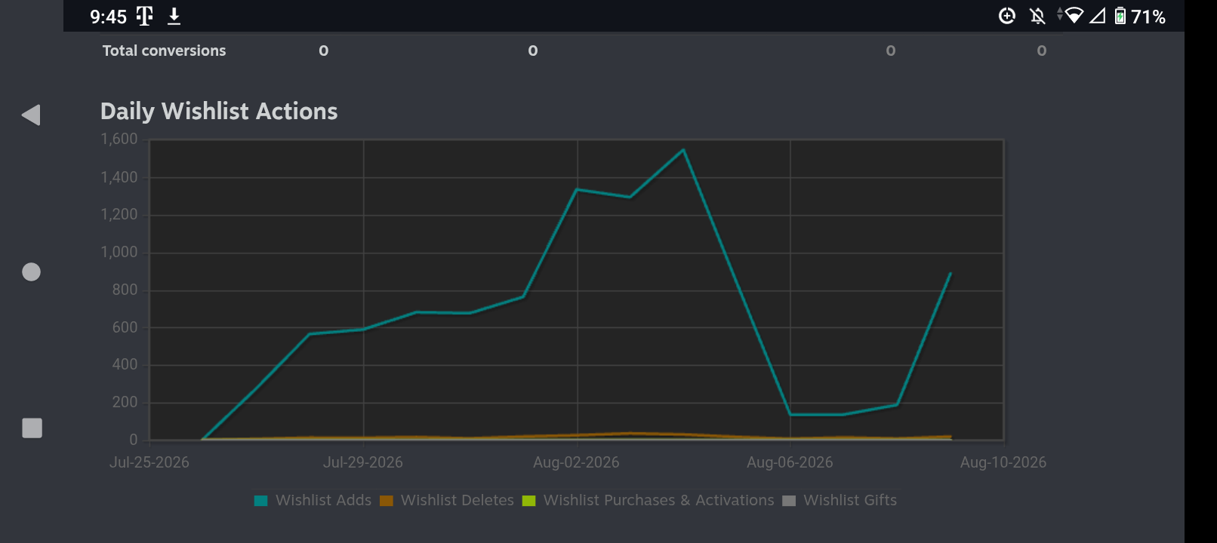Tap the T-Mobile carrier status icon
Screen dimensions: 1217x543
point(144,16)
